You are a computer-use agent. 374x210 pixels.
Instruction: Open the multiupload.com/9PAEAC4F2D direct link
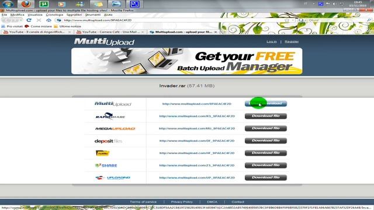click(x=197, y=104)
